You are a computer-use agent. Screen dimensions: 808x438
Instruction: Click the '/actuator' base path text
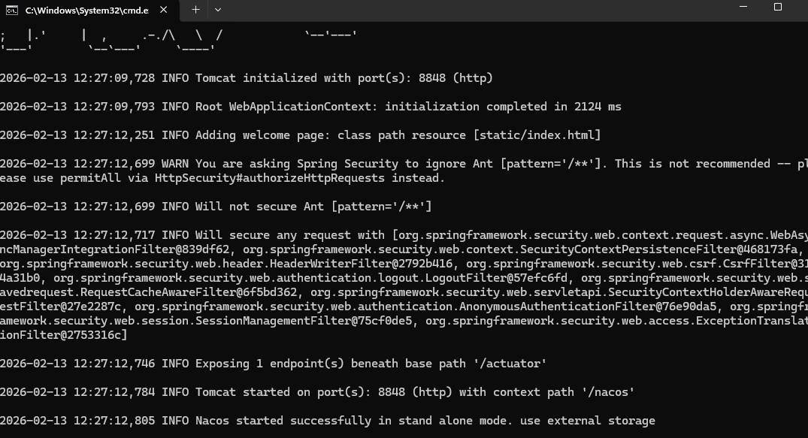coord(506,364)
